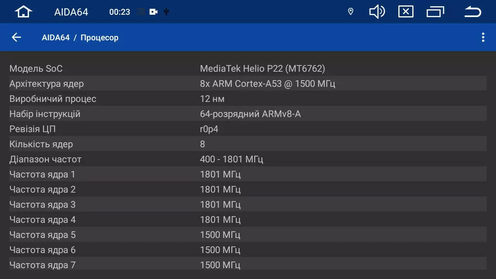Tap the volume speaker icon

pos(377,12)
